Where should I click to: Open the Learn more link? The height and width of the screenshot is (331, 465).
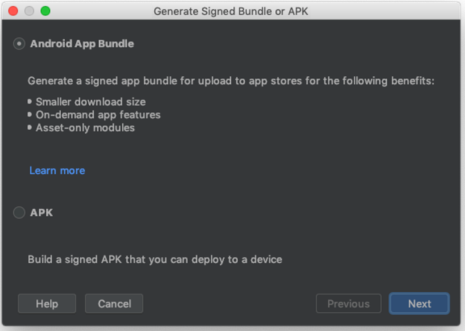point(57,171)
